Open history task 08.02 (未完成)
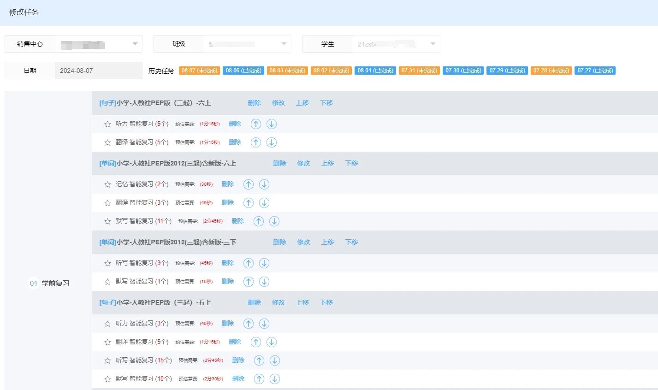The width and height of the screenshot is (658, 390). [332, 71]
